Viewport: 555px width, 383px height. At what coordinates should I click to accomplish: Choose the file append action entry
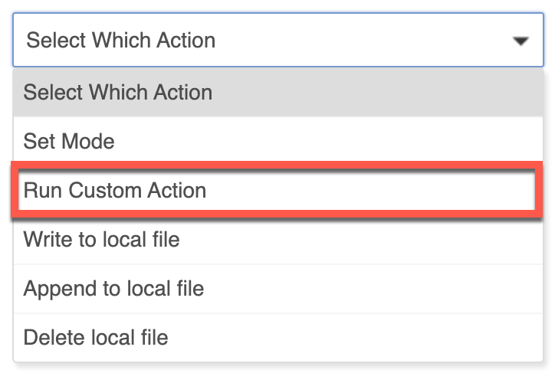pyautogui.click(x=277, y=289)
